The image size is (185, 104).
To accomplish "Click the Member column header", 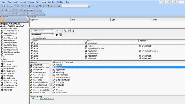I will pos(162,41).
